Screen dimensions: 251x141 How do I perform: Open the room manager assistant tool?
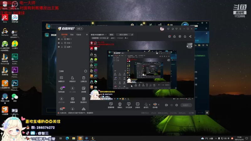(x=72, y=79)
